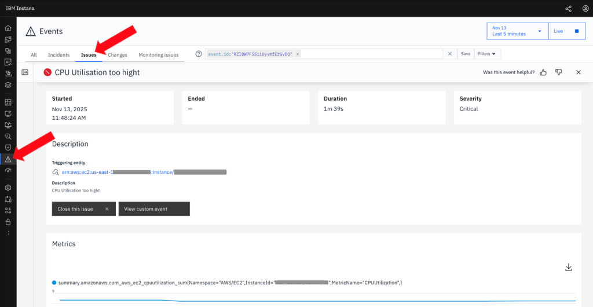
Task: Open the Analytics magnifier sidebar icon
Action: pos(8,136)
